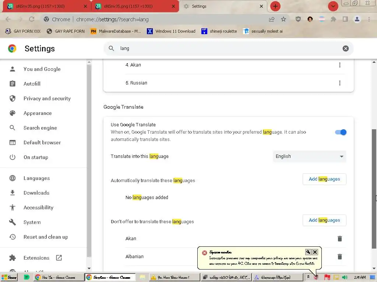The width and height of the screenshot is (377, 282).
Task: Open the Start button on the taskbar
Action: [x=9, y=278]
